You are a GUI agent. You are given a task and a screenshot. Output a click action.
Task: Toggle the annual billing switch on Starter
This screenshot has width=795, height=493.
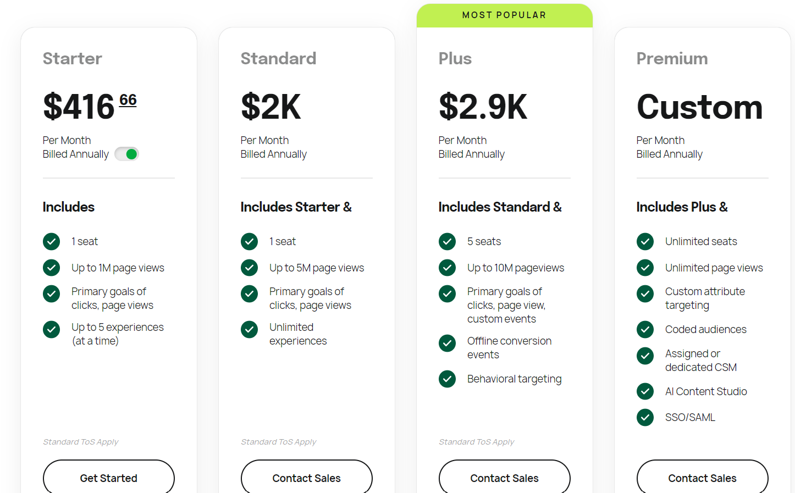pyautogui.click(x=126, y=154)
